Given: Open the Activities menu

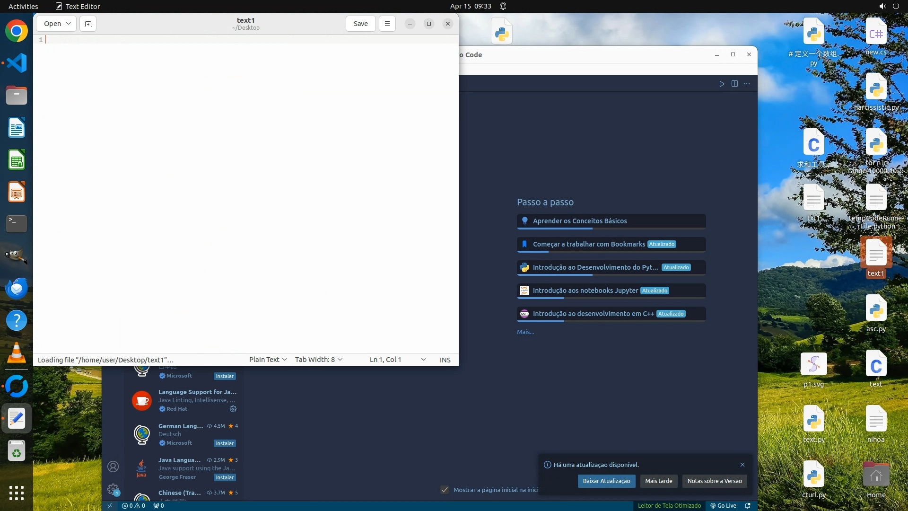Looking at the screenshot, I should pos(23,6).
